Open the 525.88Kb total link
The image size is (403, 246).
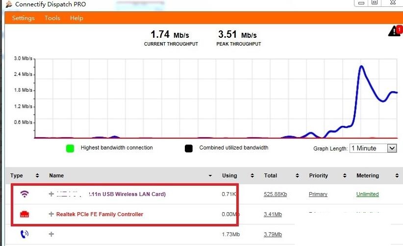[x=275, y=194]
